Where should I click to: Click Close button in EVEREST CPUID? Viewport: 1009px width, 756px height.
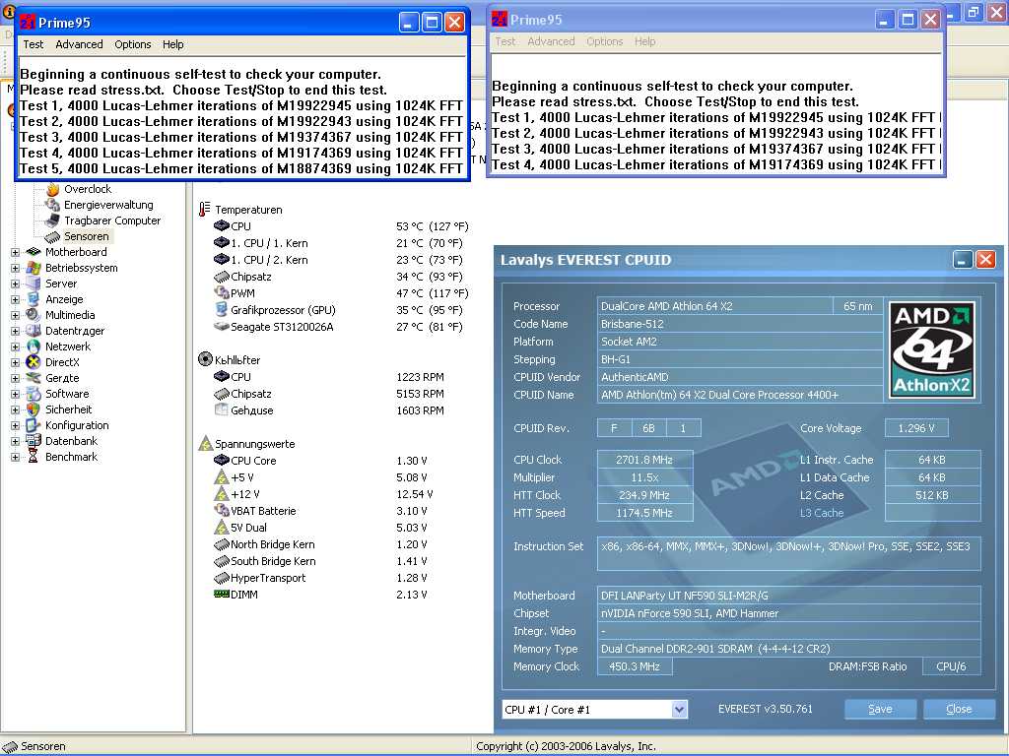click(959, 709)
